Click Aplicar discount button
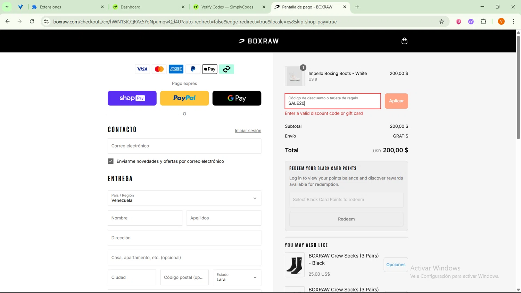This screenshot has width=521, height=293. 396,101
